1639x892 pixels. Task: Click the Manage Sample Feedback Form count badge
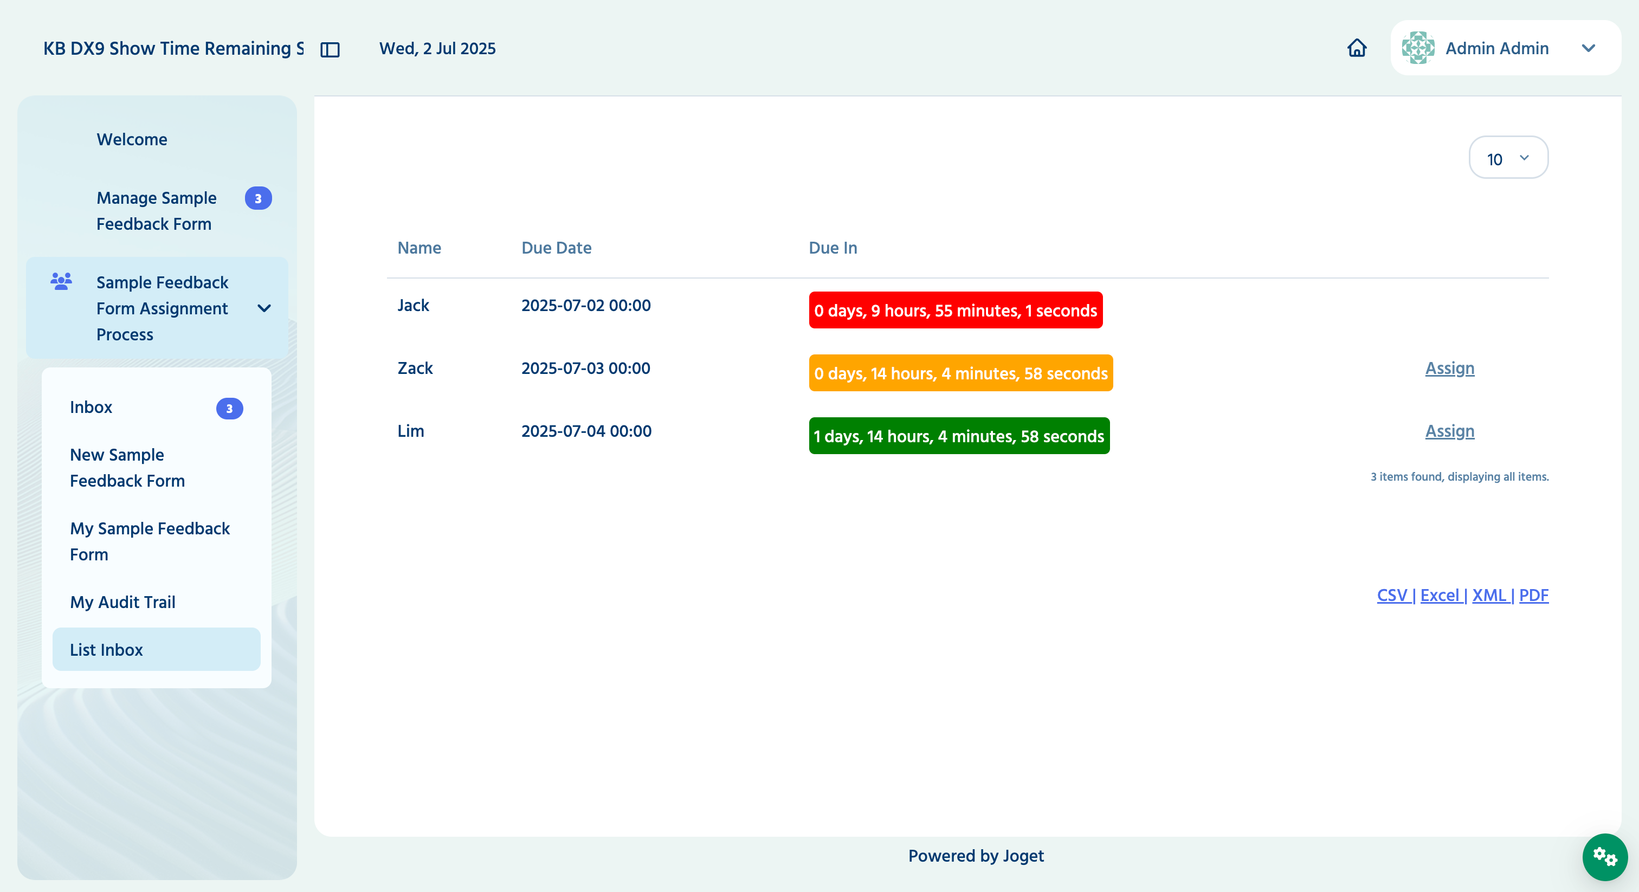pyautogui.click(x=257, y=198)
